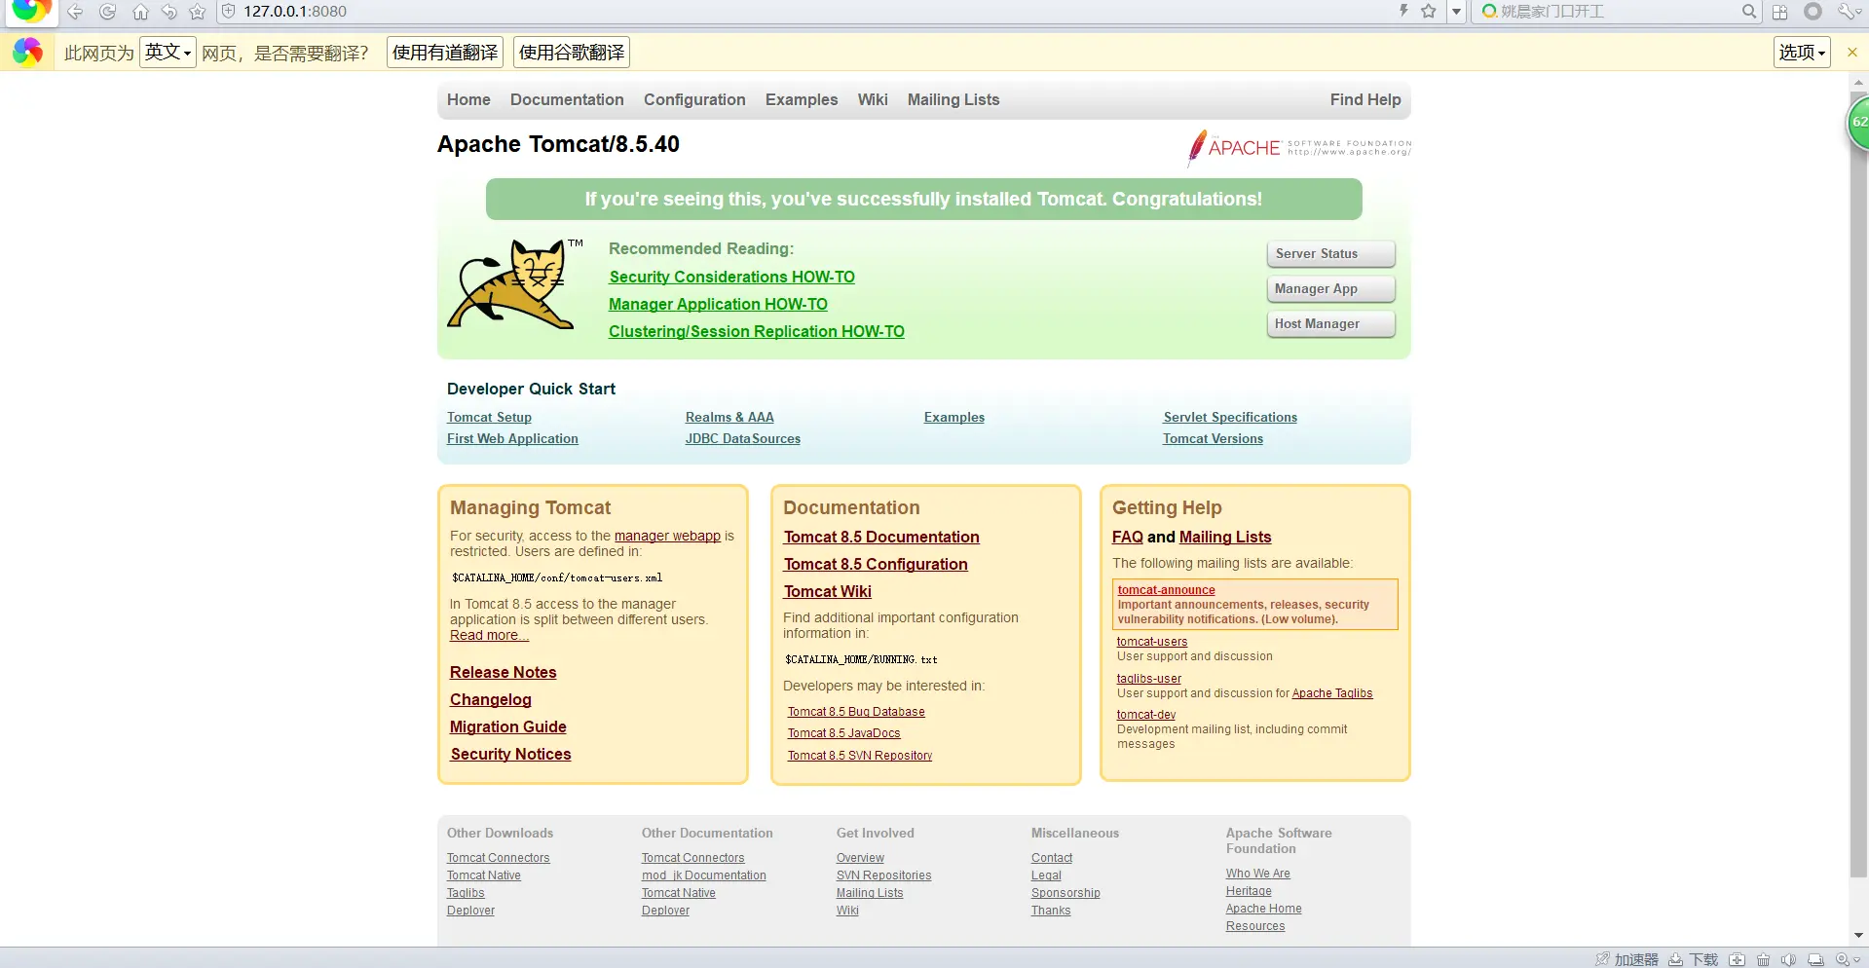Click Find Help in navigation bar

(x=1365, y=99)
